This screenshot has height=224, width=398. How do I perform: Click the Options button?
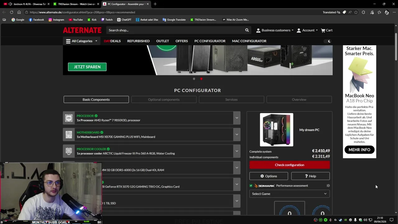pyautogui.click(x=269, y=176)
